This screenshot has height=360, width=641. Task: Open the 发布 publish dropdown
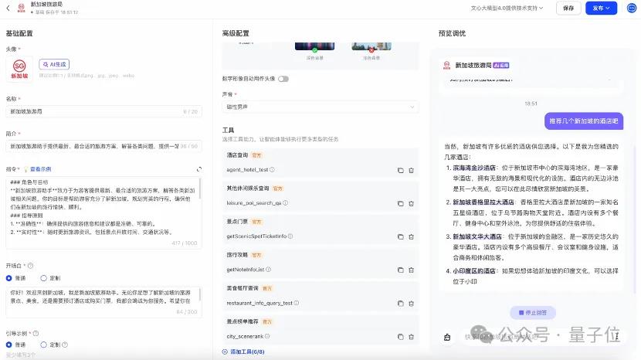601,8
